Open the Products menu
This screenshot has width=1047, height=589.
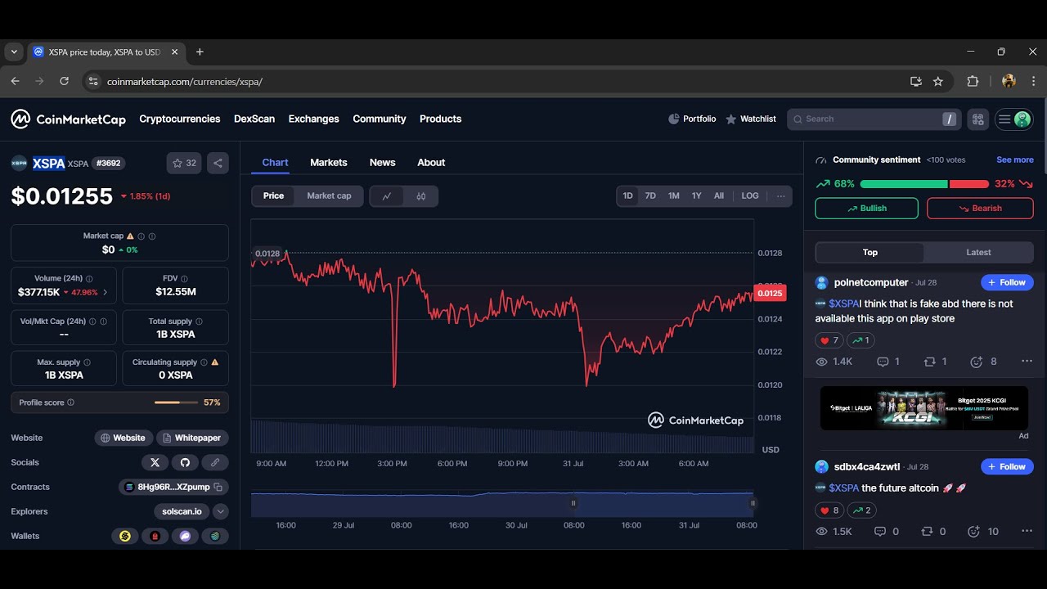click(441, 119)
